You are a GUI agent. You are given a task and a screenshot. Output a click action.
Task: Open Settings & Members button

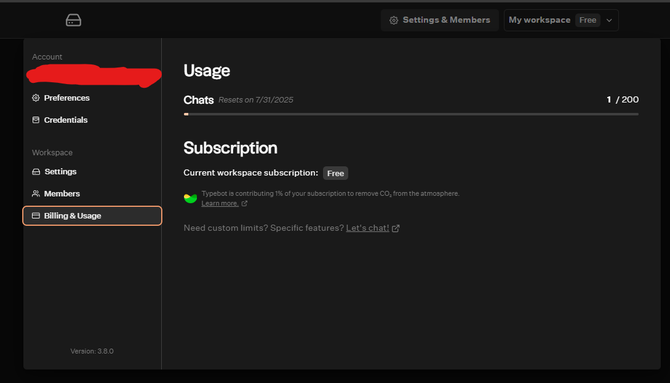click(440, 20)
